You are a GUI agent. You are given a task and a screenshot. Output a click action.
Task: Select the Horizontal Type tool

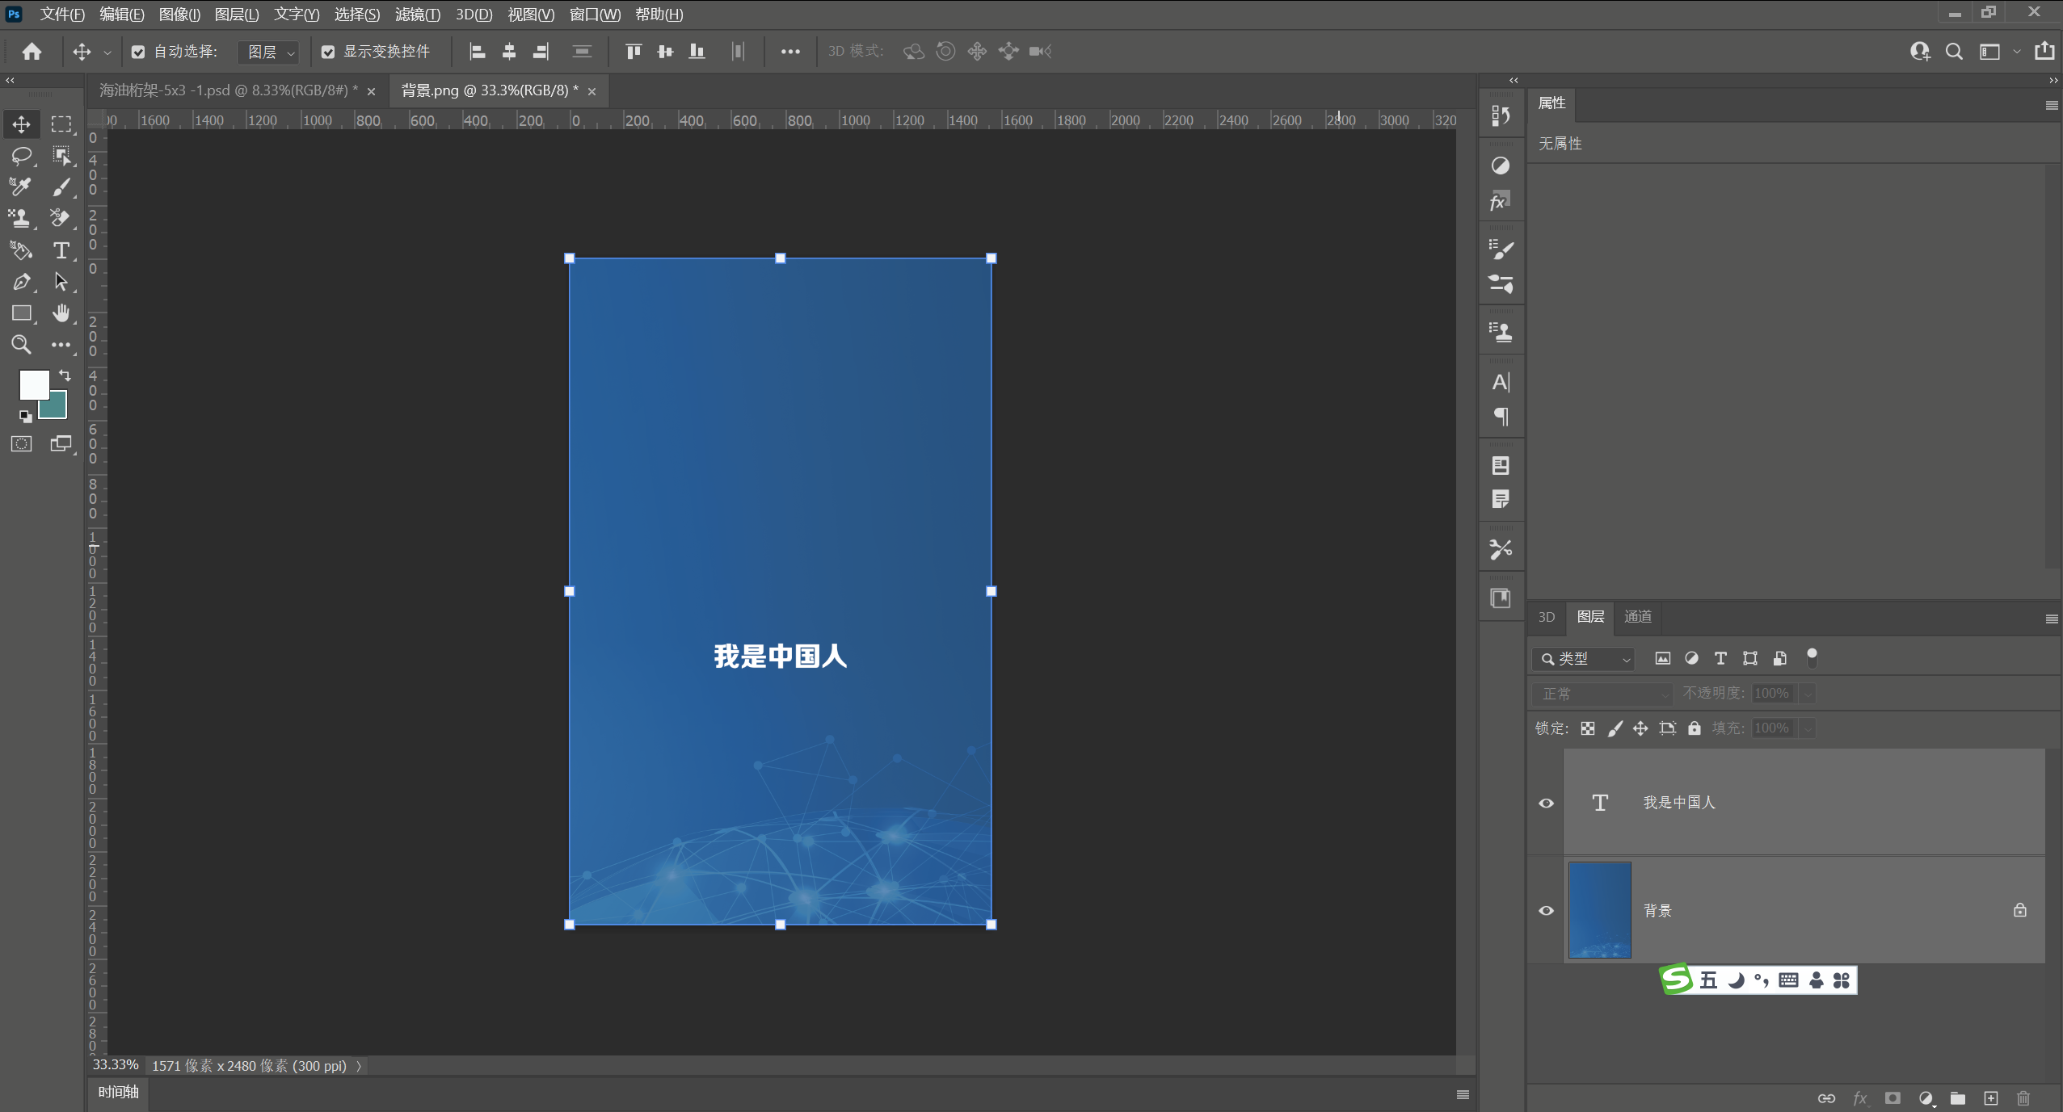61,250
